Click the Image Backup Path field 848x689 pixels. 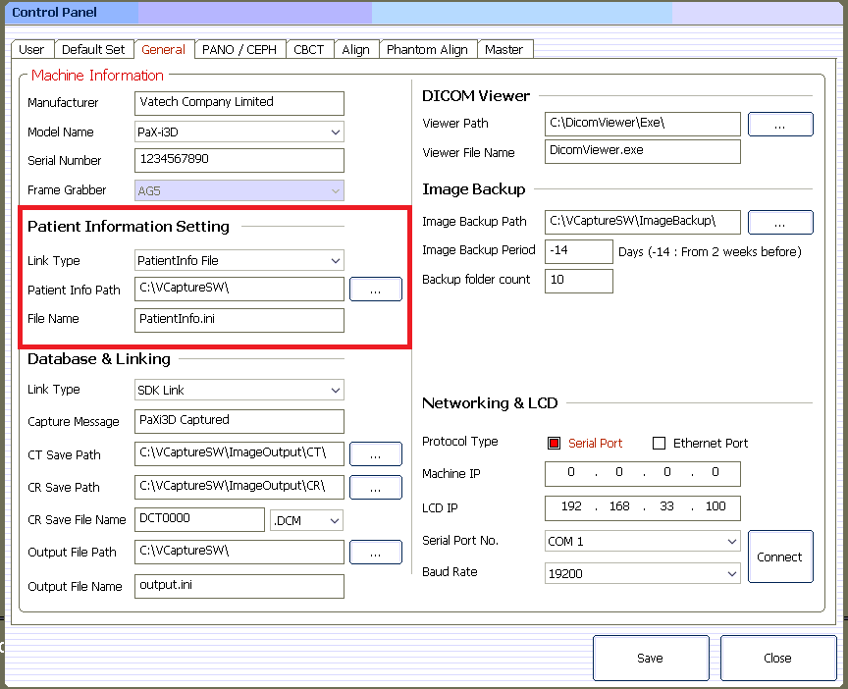[643, 222]
